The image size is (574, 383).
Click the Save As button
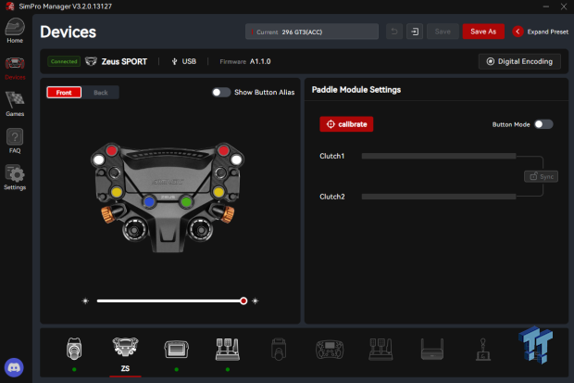click(x=483, y=32)
